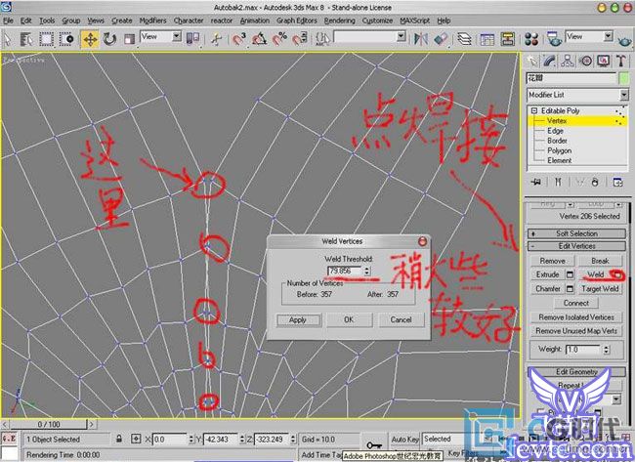The image size is (635, 462).
Task: Switch to the Hierarchy command panel tab
Action: coord(568,62)
